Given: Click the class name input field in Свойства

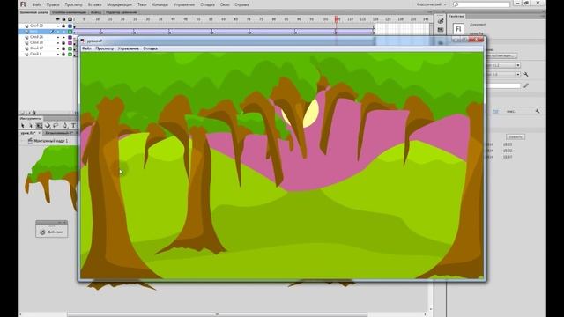Looking at the screenshot, I should (x=503, y=85).
